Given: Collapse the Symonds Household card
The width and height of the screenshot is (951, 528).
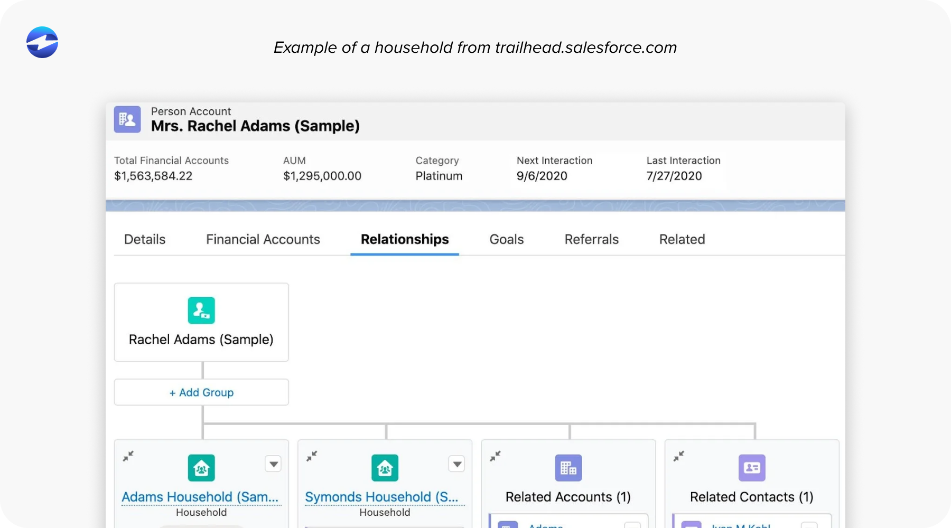Looking at the screenshot, I should (x=312, y=456).
